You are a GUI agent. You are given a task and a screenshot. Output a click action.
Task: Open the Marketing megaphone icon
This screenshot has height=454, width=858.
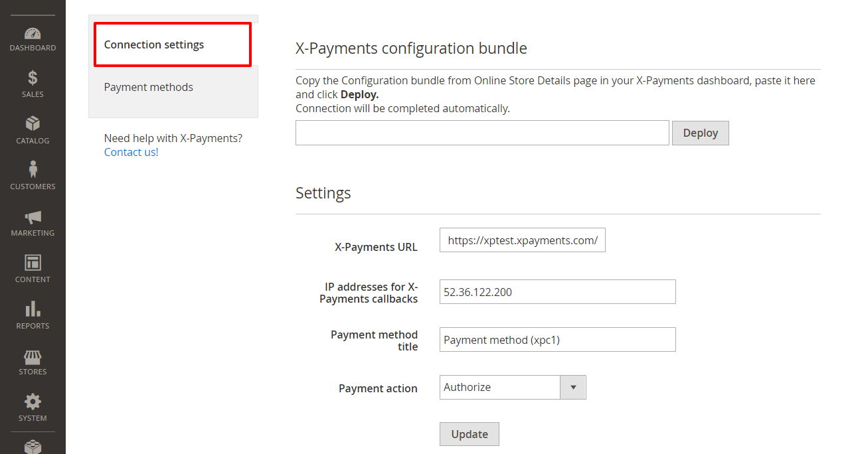tap(33, 217)
